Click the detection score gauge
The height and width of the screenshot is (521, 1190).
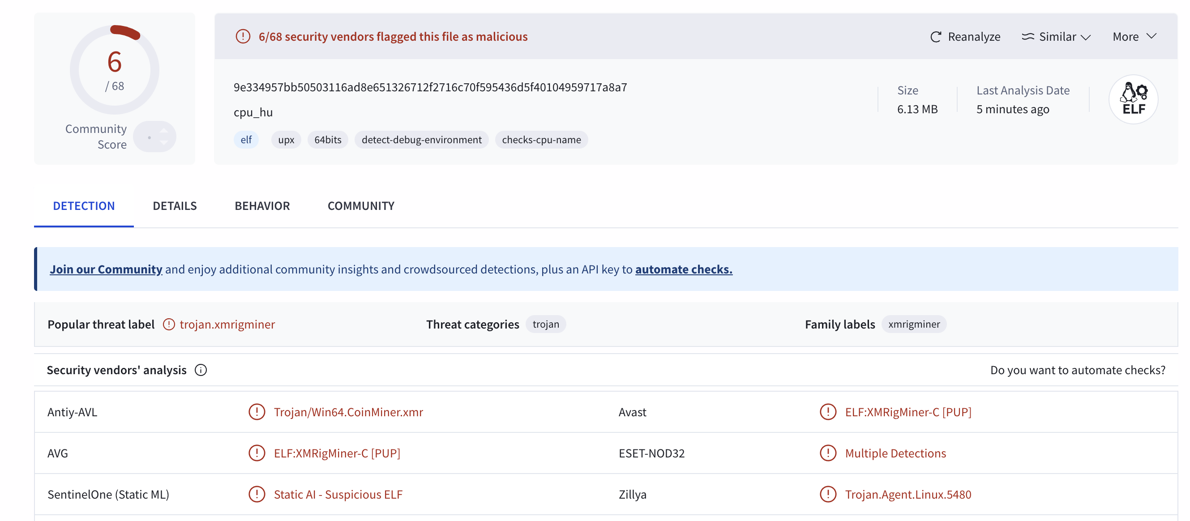click(114, 69)
